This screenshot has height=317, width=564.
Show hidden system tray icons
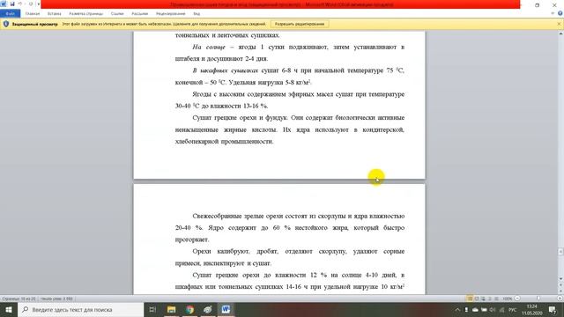(457, 309)
